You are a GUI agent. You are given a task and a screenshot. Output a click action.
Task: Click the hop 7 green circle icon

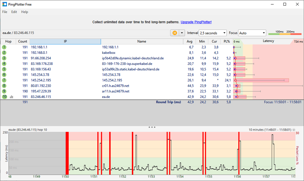point(4,80)
